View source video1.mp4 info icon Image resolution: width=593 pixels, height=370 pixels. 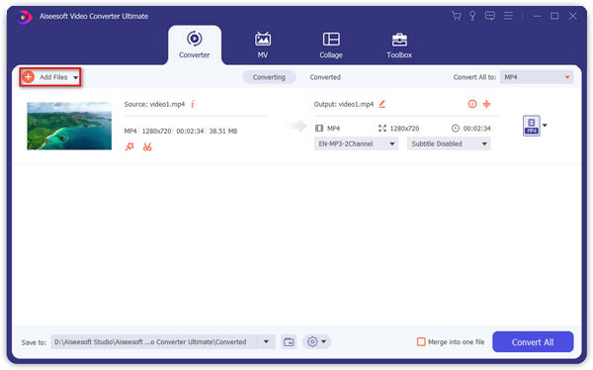pyautogui.click(x=193, y=104)
